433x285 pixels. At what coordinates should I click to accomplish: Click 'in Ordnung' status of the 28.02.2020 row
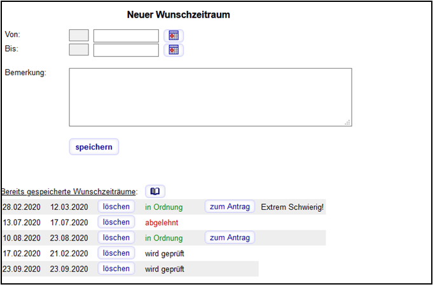click(x=164, y=207)
